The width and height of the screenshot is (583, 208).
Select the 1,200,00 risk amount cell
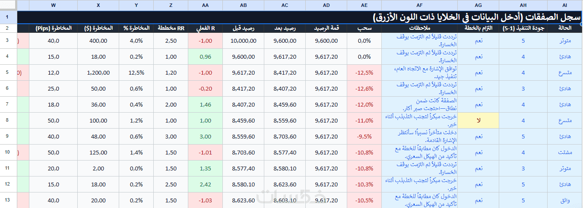coord(98,72)
